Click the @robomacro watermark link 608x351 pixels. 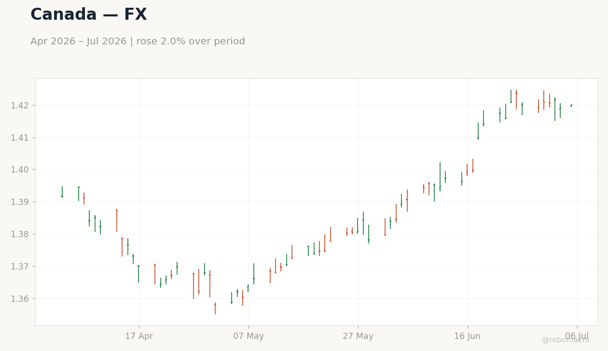click(x=566, y=340)
